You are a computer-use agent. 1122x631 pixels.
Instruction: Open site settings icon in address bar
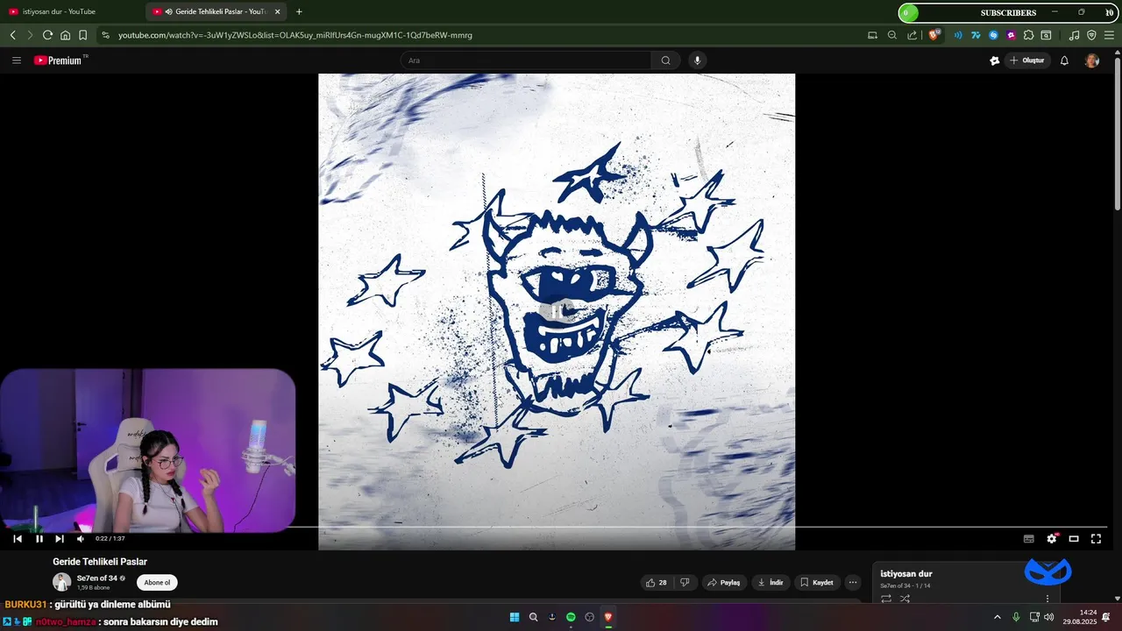pos(105,35)
